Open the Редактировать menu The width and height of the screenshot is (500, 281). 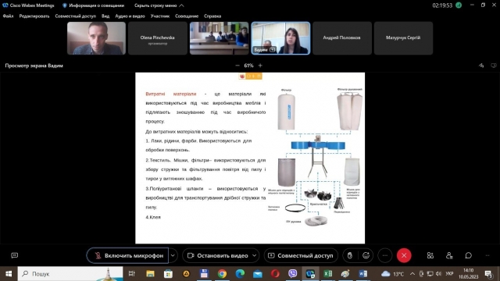[x=34, y=16]
